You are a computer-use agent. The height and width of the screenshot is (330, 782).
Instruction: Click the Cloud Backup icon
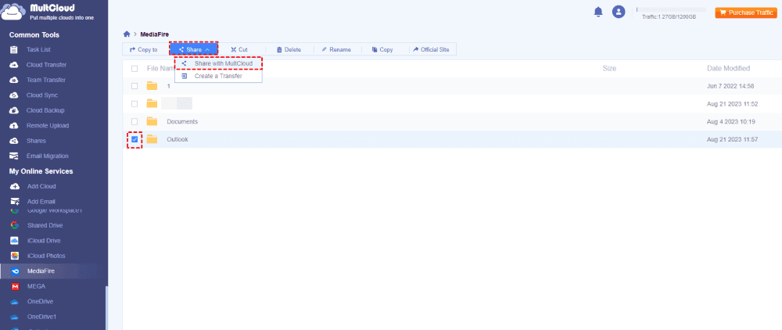pos(14,111)
